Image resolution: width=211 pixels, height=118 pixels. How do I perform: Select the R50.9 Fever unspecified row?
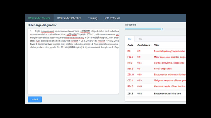[x=156, y=69]
